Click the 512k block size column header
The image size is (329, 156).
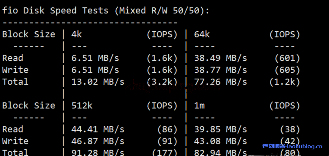(x=82, y=106)
